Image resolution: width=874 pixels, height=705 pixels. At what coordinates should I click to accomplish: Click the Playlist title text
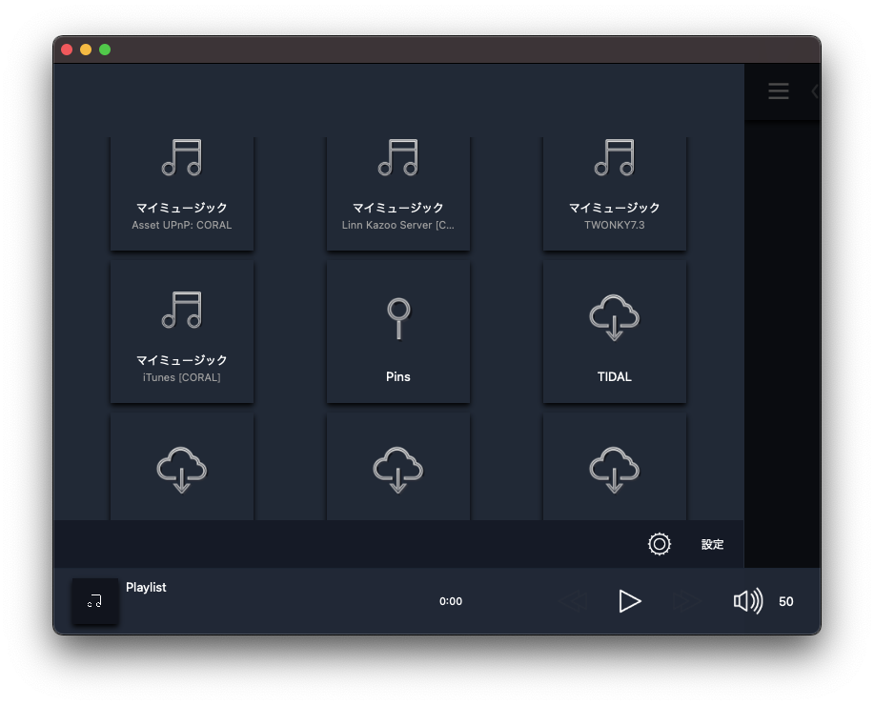(x=146, y=588)
